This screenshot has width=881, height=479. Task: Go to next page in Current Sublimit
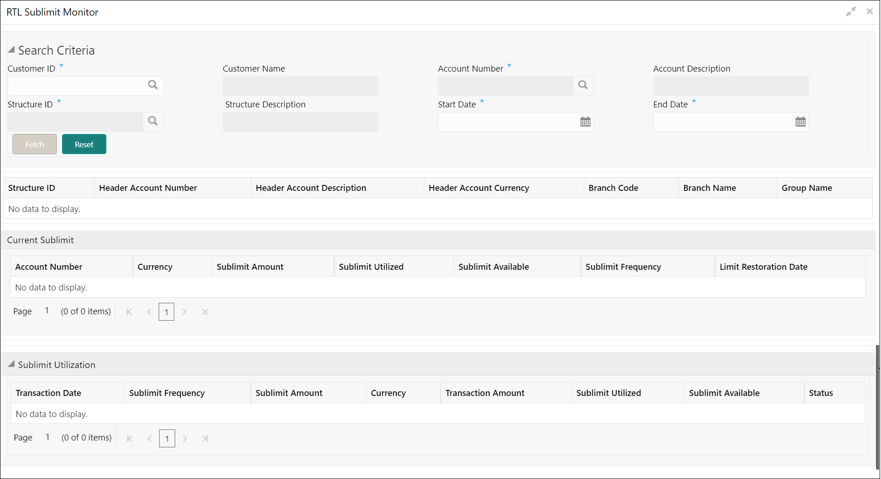pos(184,312)
